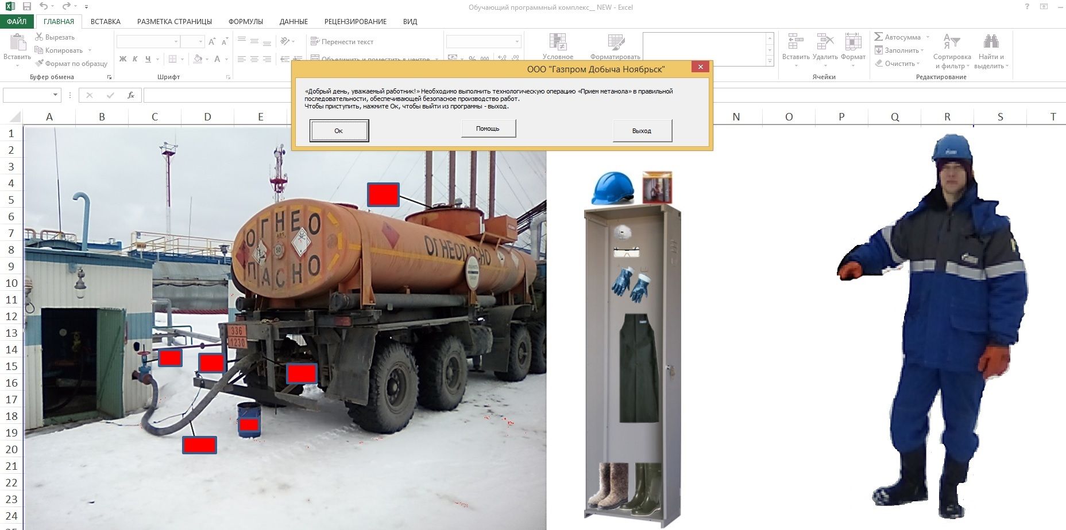Click the font color A icon
Screen dimensions: 1066x530
point(217,59)
